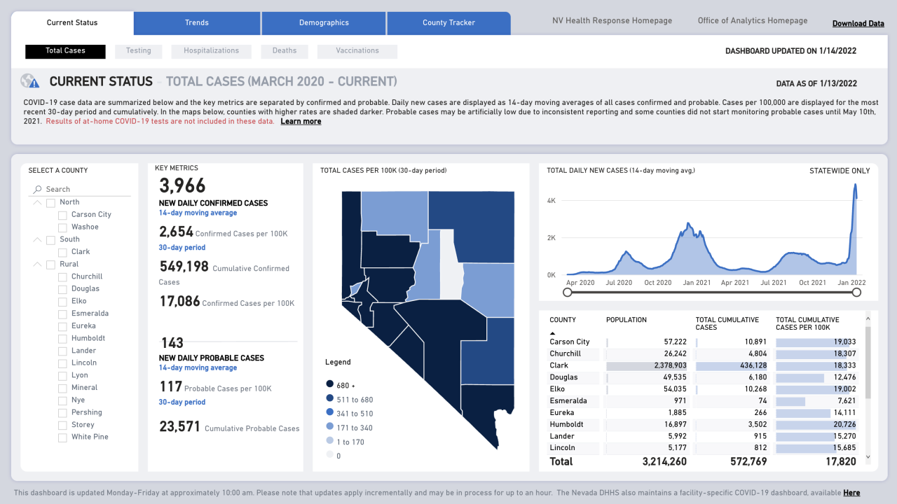
Task: Click the '0' legend dot
Action: click(329, 456)
